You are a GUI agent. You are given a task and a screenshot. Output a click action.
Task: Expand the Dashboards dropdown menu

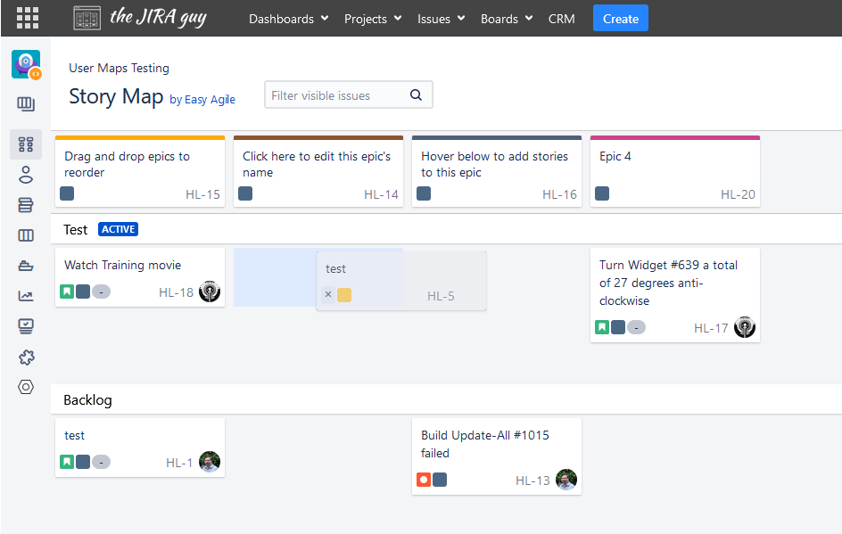click(x=288, y=19)
